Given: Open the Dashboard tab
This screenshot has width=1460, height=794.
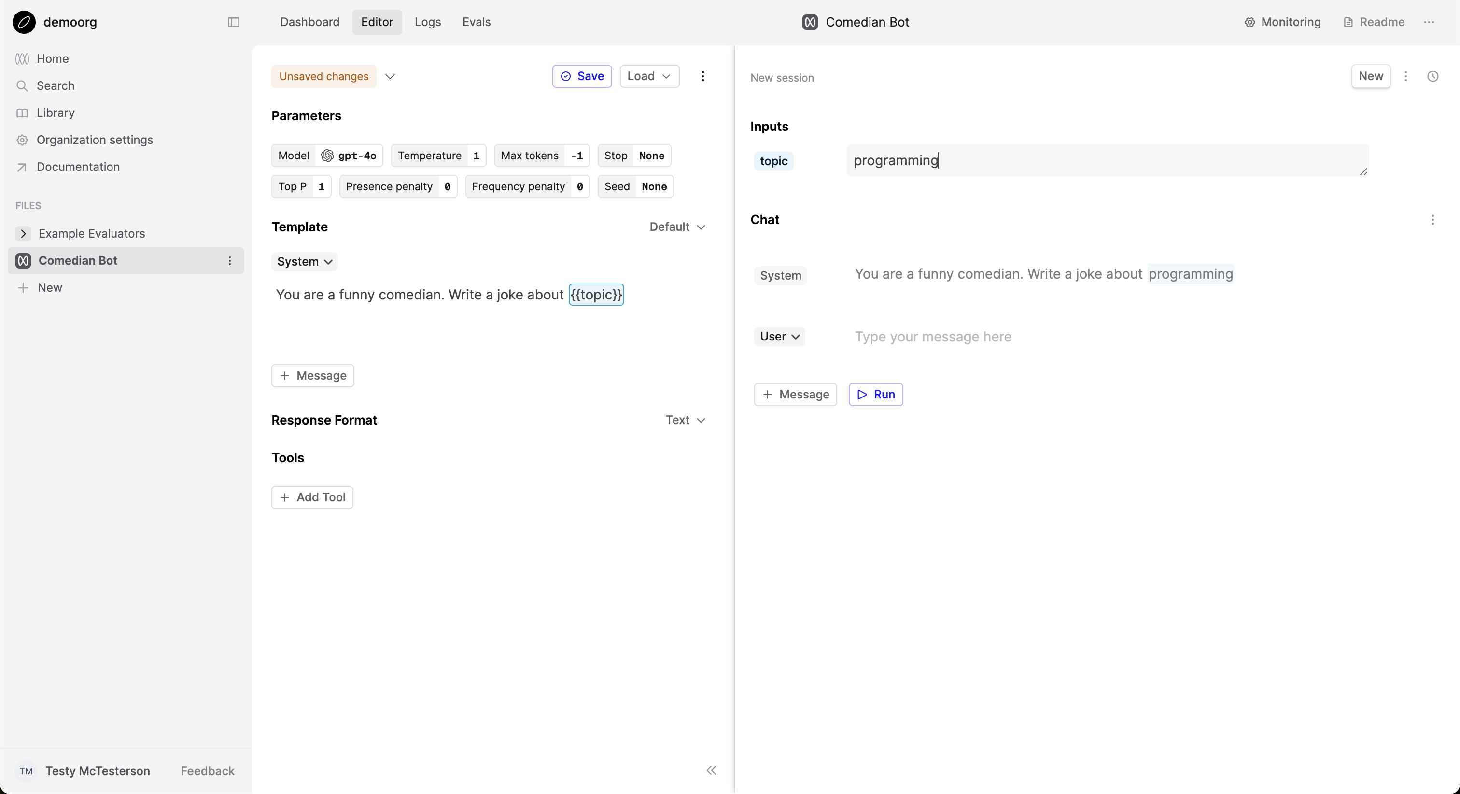Looking at the screenshot, I should (x=310, y=22).
